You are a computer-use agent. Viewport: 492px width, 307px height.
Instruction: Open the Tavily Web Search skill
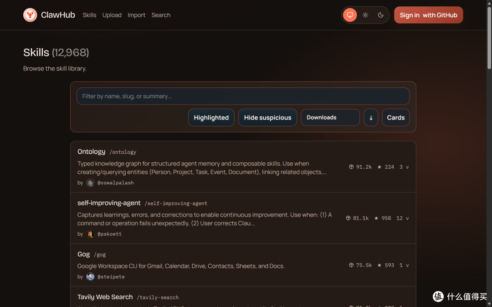(x=105, y=297)
